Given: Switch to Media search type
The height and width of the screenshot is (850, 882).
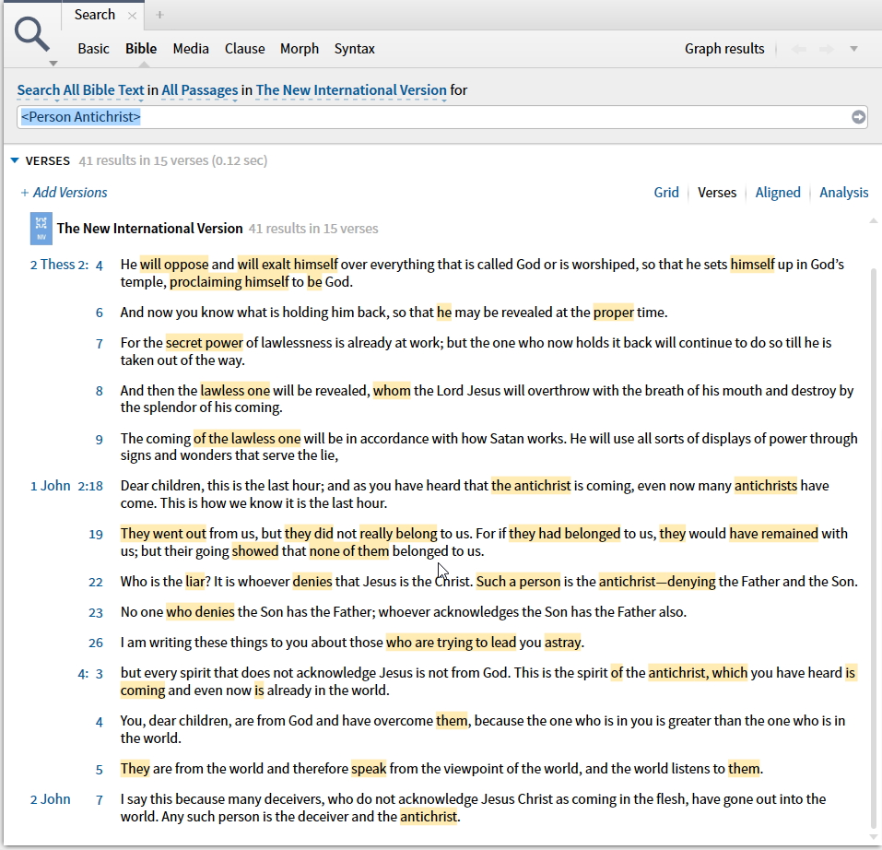Looking at the screenshot, I should click(x=191, y=49).
